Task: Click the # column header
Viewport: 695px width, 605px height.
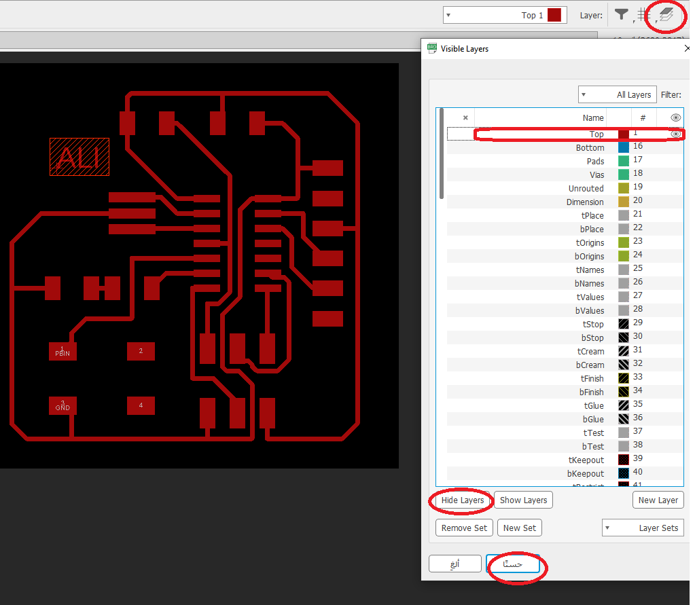Action: [643, 118]
